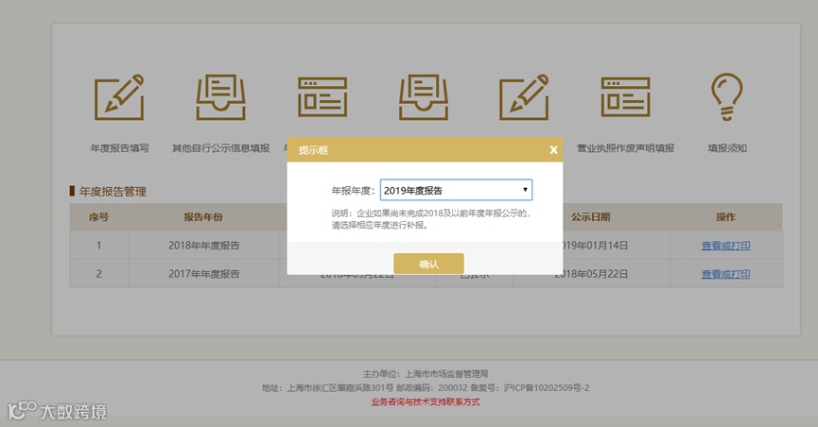This screenshot has width=818, height=427.
Task: Click the 报告年份 column header
Action: (x=203, y=217)
